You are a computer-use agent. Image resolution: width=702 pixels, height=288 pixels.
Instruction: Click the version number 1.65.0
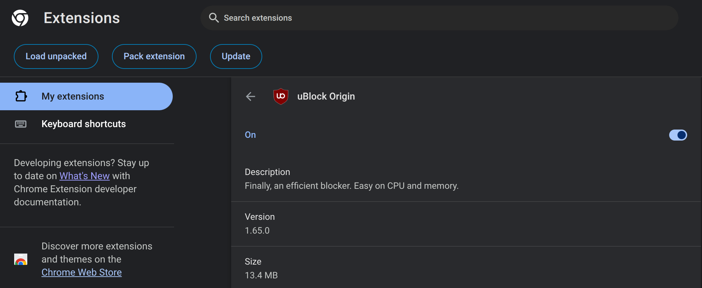(x=257, y=230)
